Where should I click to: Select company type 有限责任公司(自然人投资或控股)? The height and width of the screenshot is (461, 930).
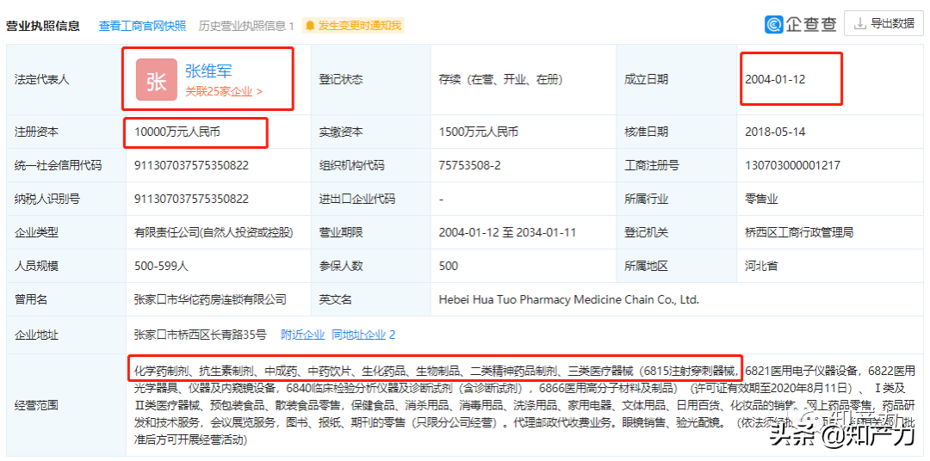point(214,233)
